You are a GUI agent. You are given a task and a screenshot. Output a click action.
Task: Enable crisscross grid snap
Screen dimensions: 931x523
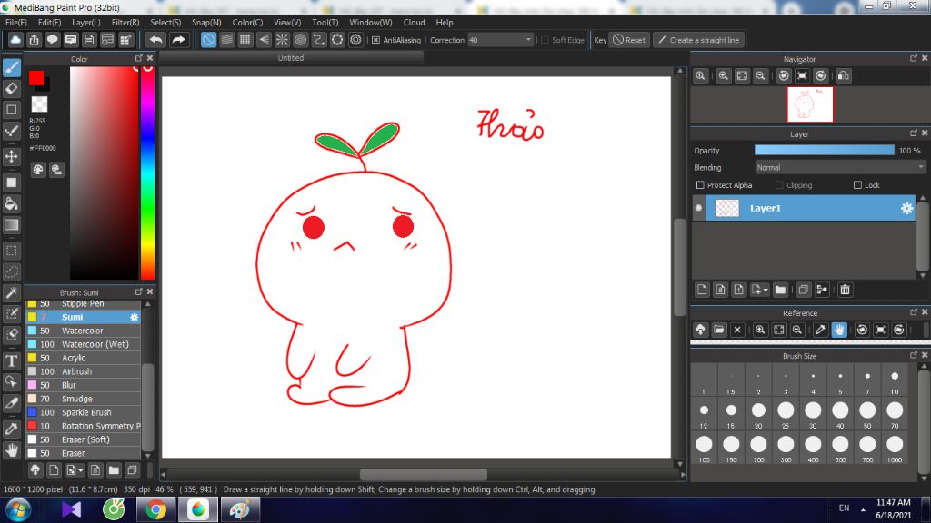click(245, 40)
